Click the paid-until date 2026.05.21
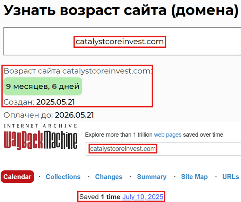 pyautogui.click(x=75, y=115)
